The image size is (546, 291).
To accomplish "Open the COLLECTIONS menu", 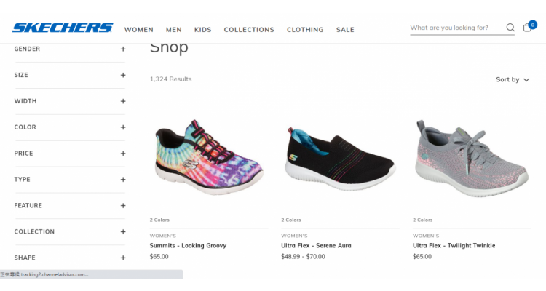I will 249,30.
